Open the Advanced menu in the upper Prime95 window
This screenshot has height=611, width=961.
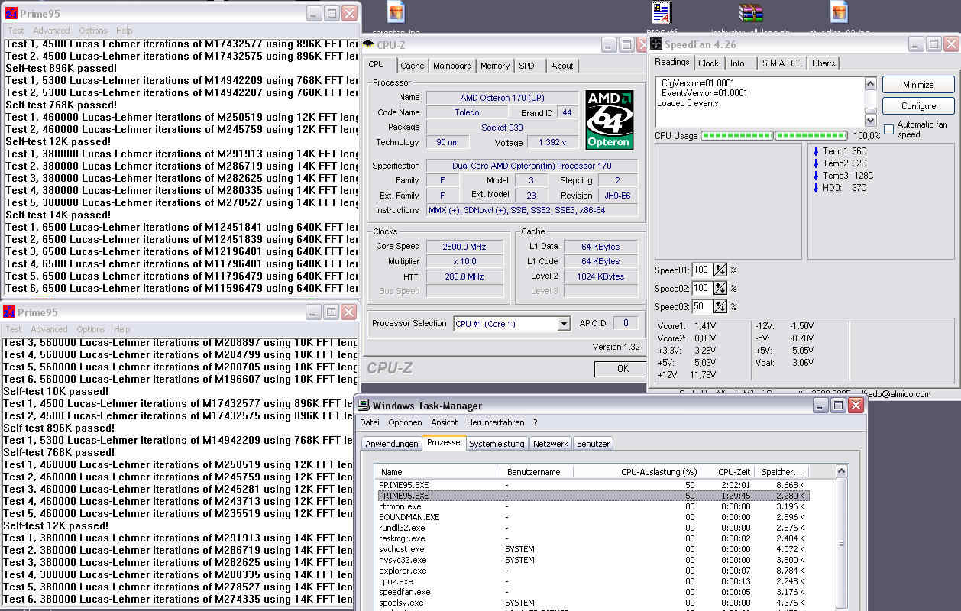[51, 31]
